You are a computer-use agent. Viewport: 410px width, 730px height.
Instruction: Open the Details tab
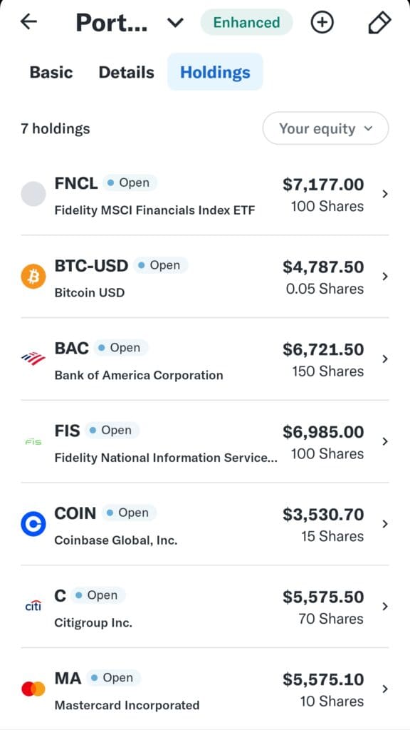point(125,72)
